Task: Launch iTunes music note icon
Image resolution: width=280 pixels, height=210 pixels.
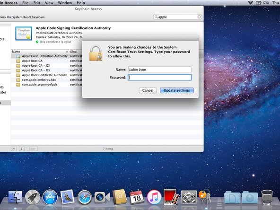Action: [x=154, y=197]
